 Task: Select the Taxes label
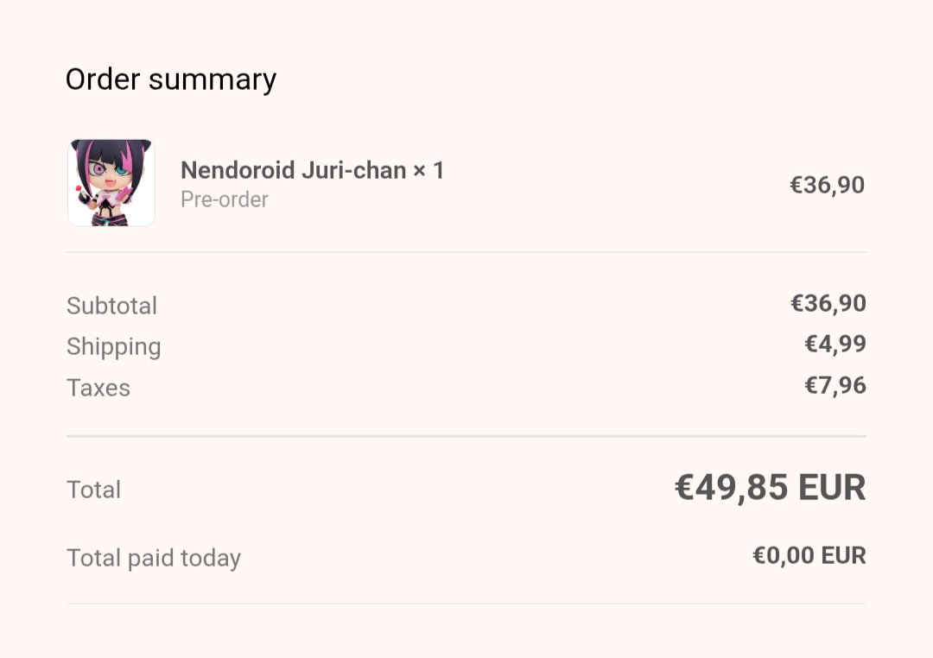point(98,388)
